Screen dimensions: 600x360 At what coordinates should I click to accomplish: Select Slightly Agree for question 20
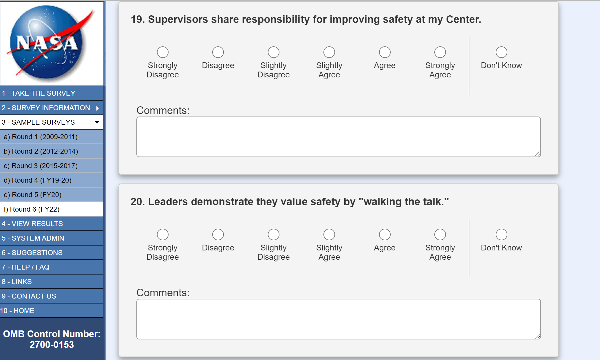tap(329, 234)
